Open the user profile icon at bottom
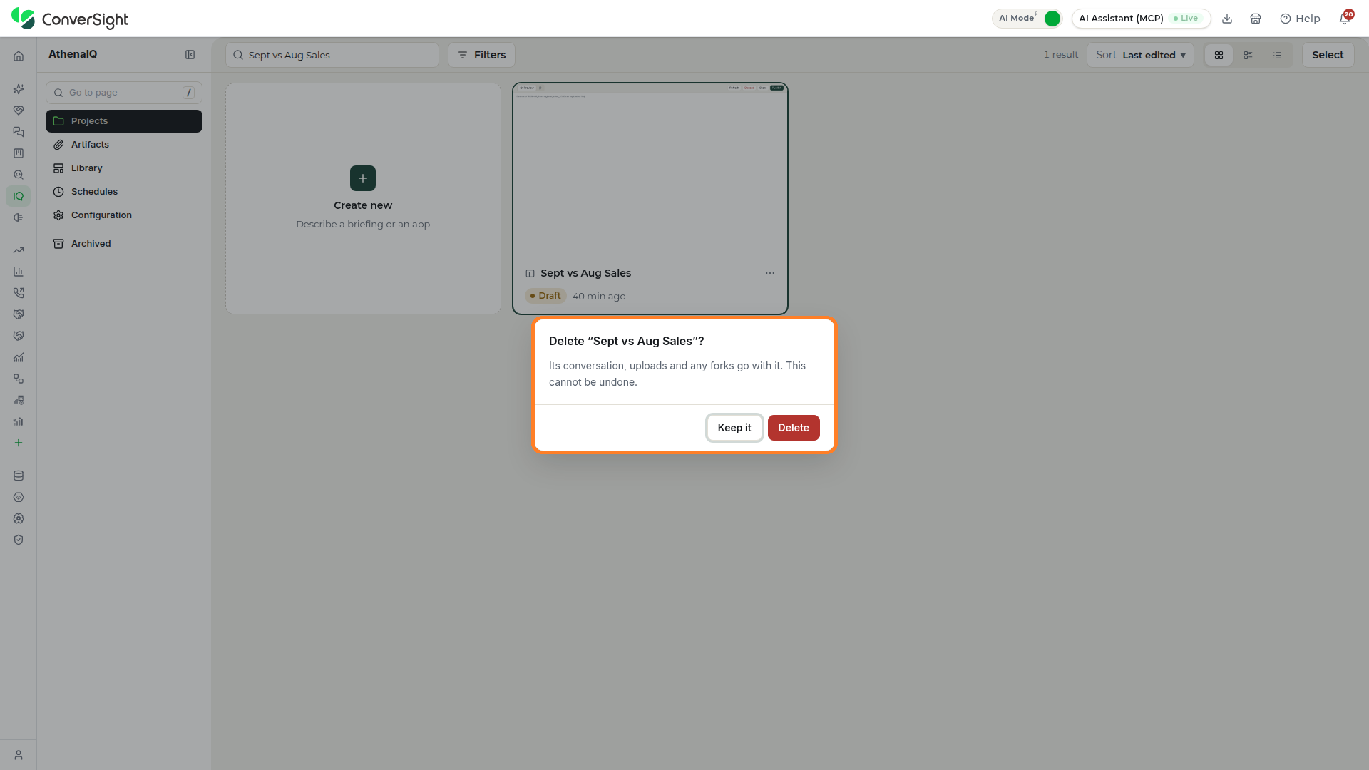Viewport: 1369px width, 770px height. [x=19, y=755]
